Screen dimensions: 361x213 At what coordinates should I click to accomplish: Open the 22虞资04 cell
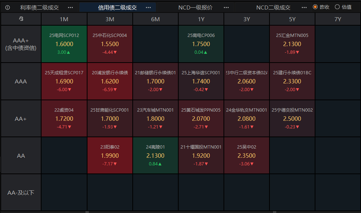coord(64,119)
